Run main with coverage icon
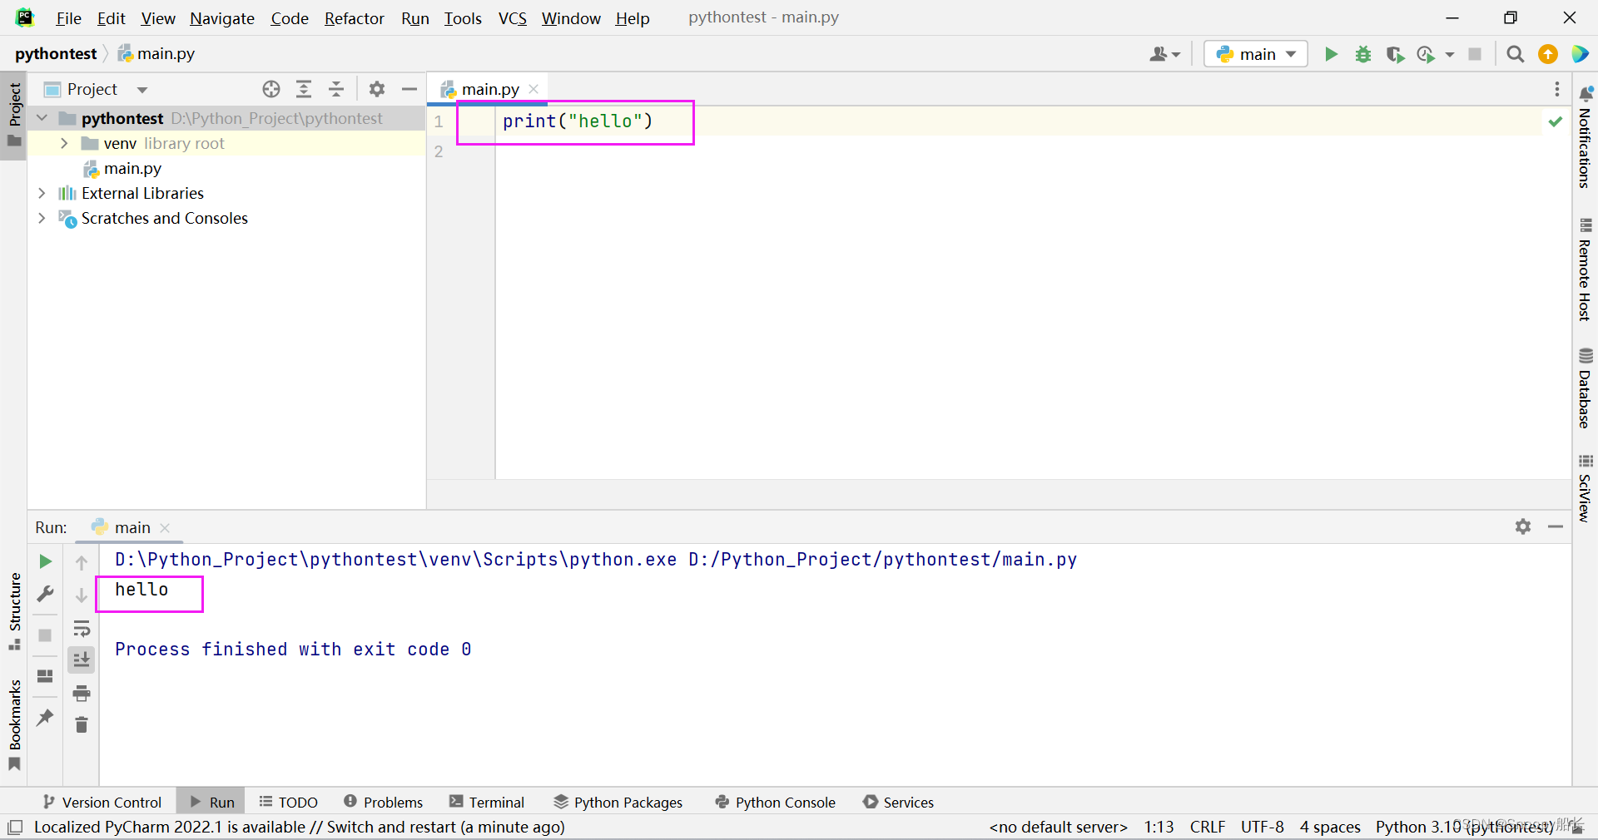This screenshot has width=1598, height=840. (x=1395, y=54)
